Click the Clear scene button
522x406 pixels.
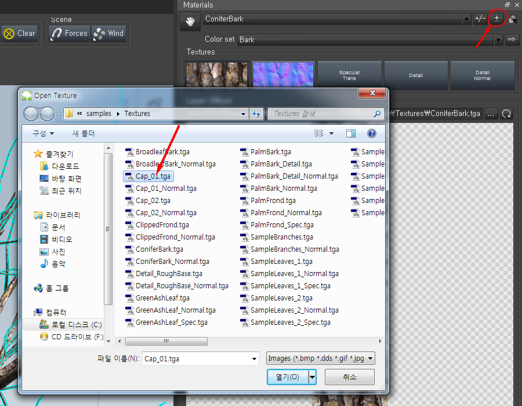pos(20,33)
